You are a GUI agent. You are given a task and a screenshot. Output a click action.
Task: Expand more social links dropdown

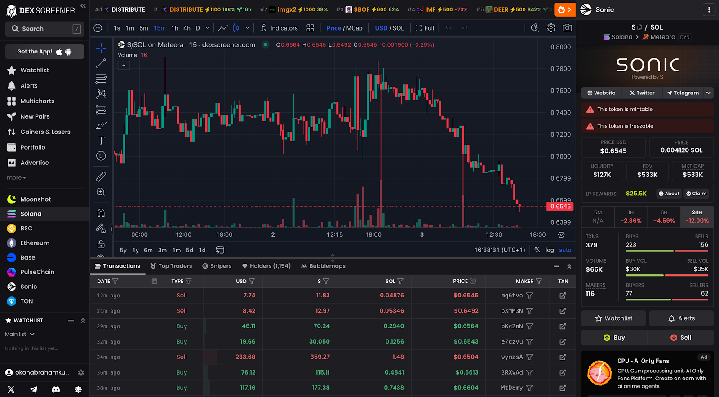709,93
